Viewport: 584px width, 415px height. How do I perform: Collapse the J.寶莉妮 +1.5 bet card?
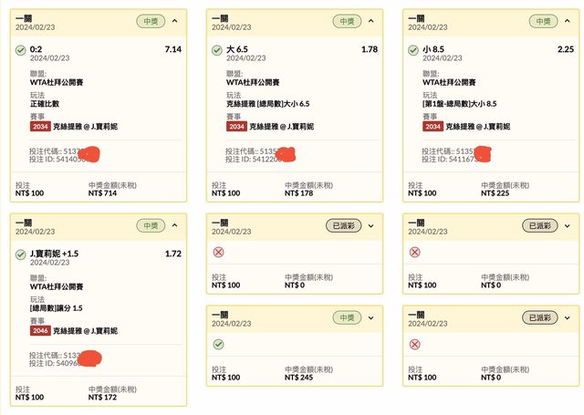click(174, 224)
